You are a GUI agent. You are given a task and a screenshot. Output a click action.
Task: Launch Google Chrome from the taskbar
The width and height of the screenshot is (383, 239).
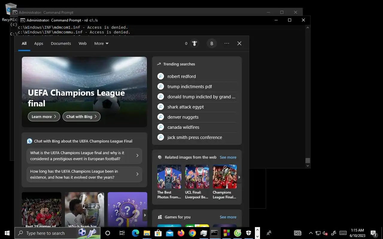click(192, 233)
